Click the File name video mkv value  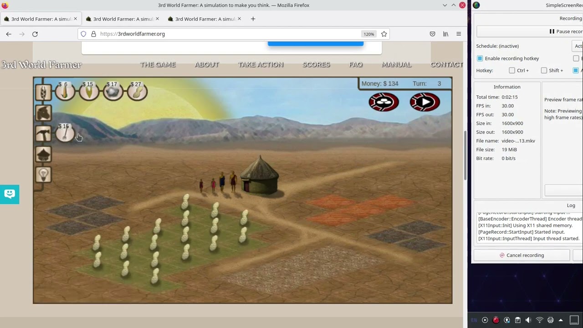[x=518, y=141]
